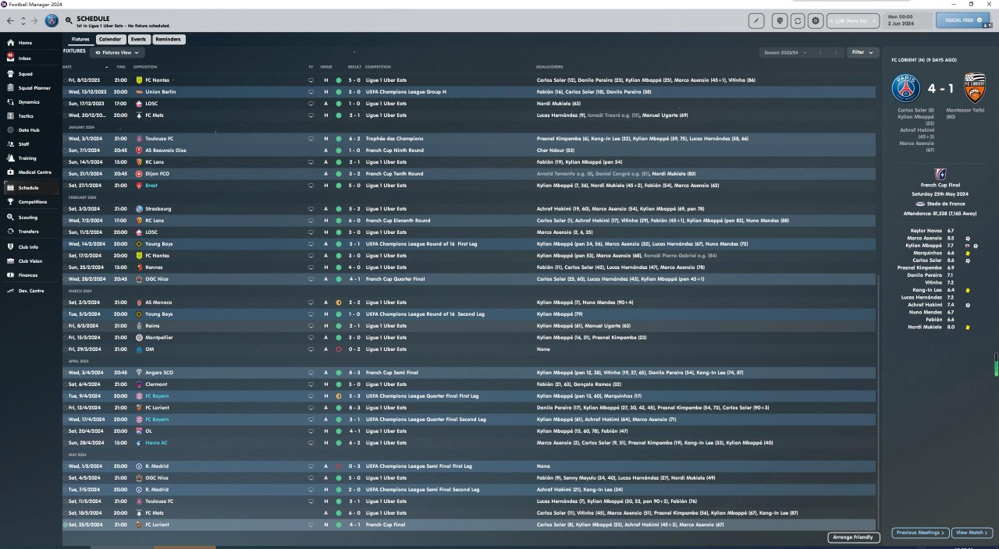999x549 pixels.
Task: Click the R. Madrid 1/5/2024 fixture row
Action: [x=470, y=466]
